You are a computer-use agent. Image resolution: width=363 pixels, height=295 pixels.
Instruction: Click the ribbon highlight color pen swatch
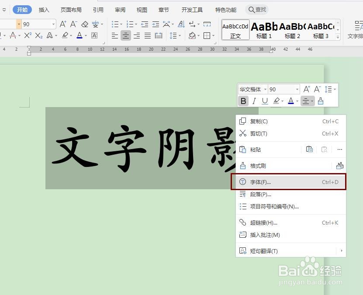coord(65,35)
